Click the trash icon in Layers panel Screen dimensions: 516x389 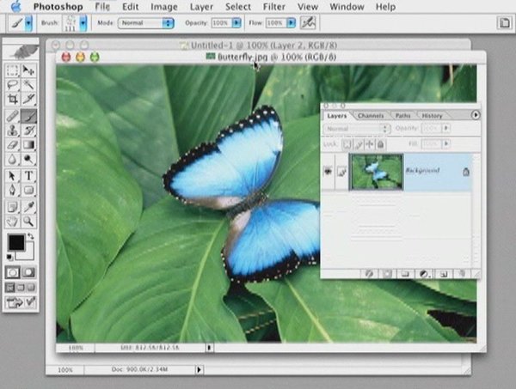[461, 273]
